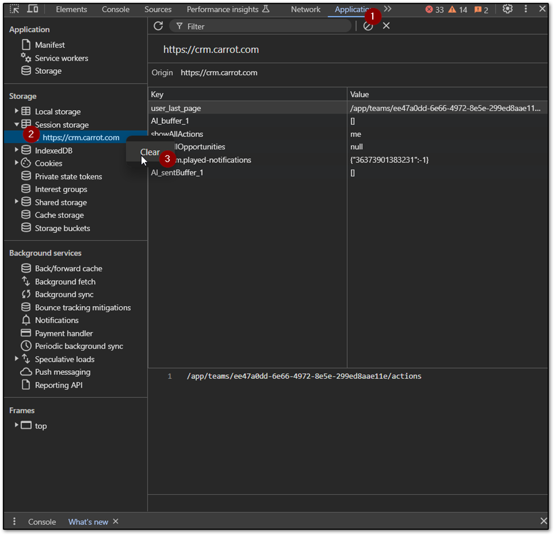Viewport: 554px width, 535px height.
Task: Click the yellow warnings count badge
Action: [457, 10]
